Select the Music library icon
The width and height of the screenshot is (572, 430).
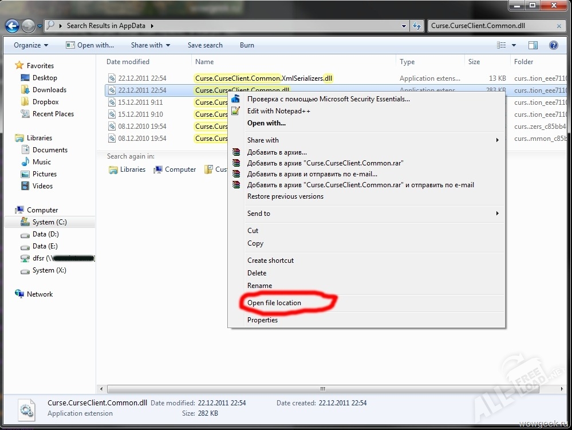tap(25, 162)
